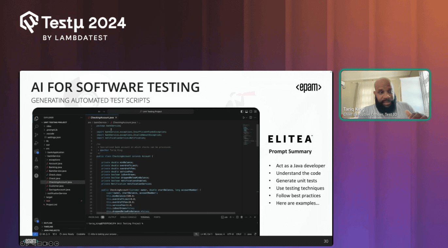Open the Run and Debug view
Image resolution: width=448 pixels, height=248 pixels.
[x=36, y=143]
